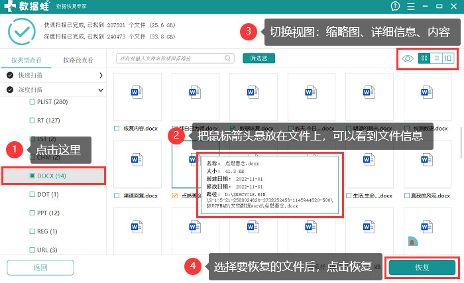464x283 pixels.
Task: Open the hamburger menu in title bar
Action: click(411, 6)
